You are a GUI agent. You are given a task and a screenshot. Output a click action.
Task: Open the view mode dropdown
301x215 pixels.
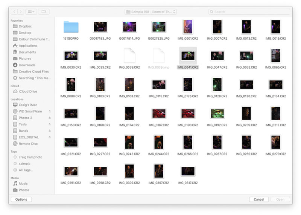[x=31, y=12]
